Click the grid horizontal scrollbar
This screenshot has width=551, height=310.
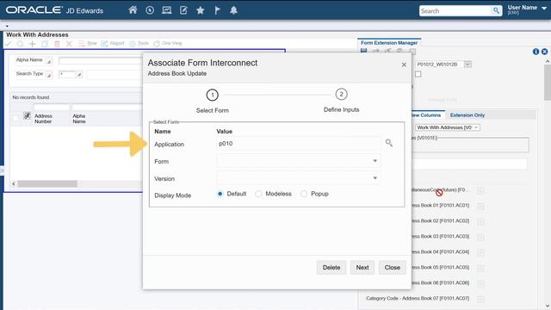[x=47, y=183]
